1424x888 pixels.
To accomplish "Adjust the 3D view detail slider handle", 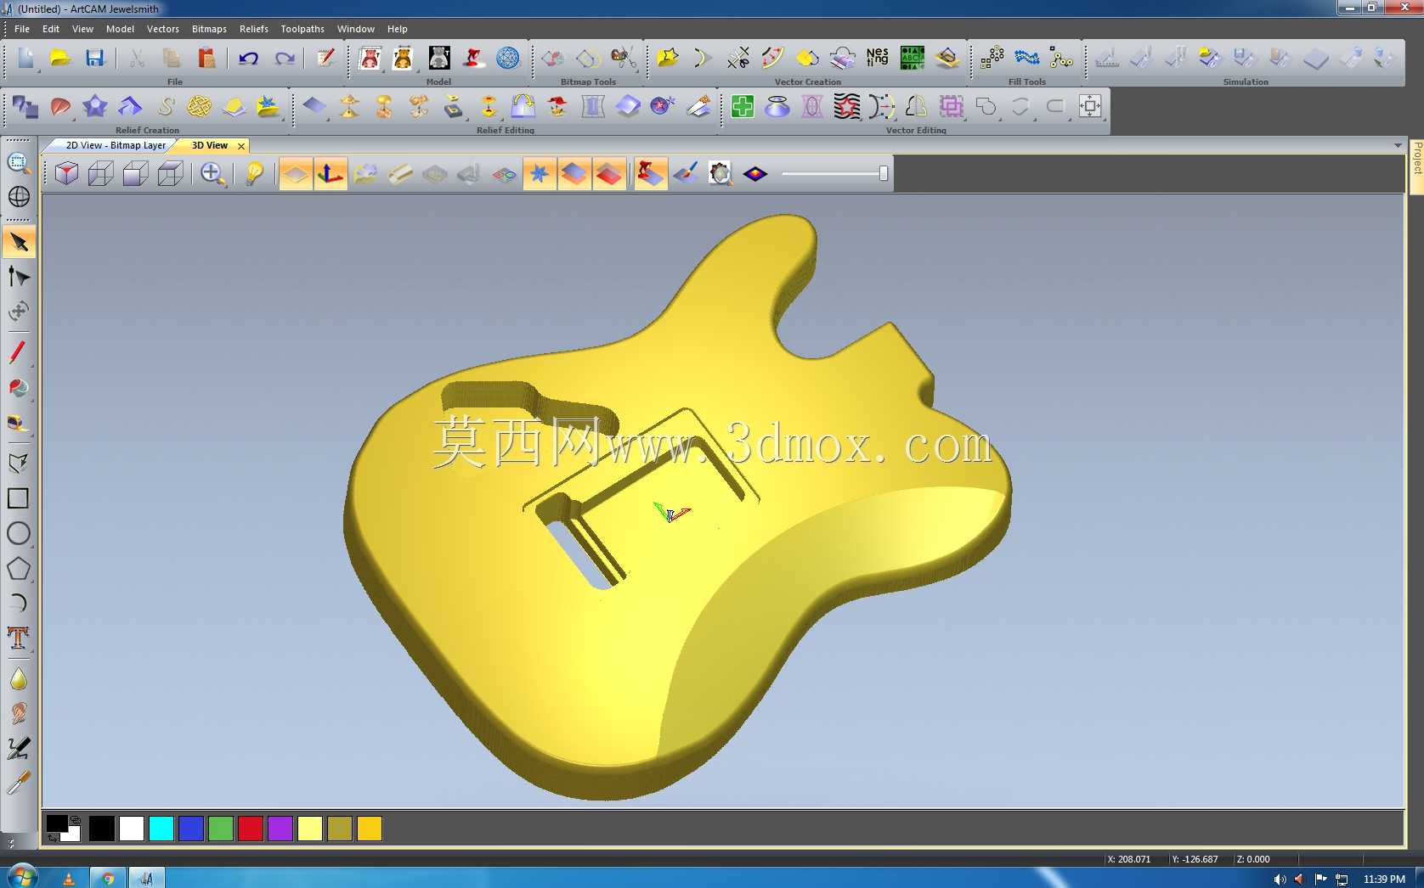I will [884, 174].
